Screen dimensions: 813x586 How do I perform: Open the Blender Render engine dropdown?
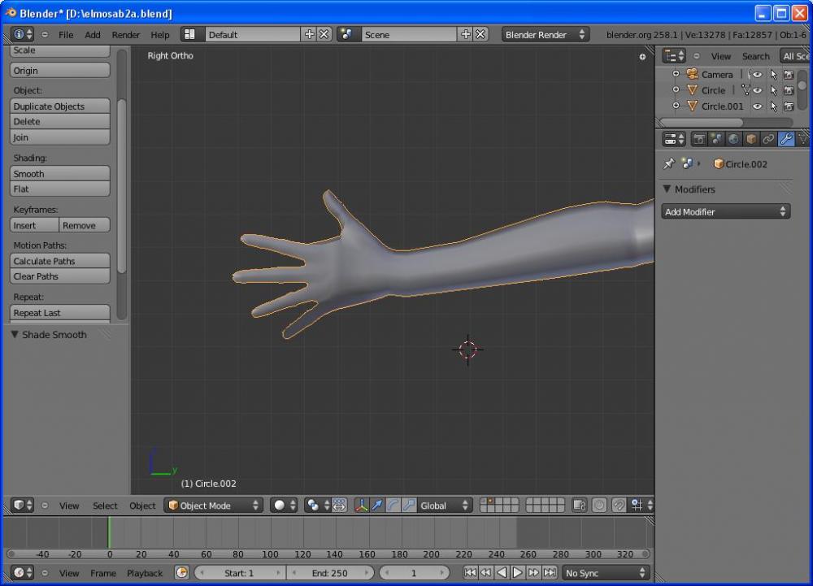click(545, 35)
